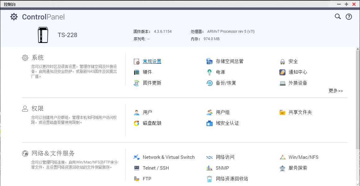
Task: Click the Win/Mac/NFS label
Action: click(304, 157)
